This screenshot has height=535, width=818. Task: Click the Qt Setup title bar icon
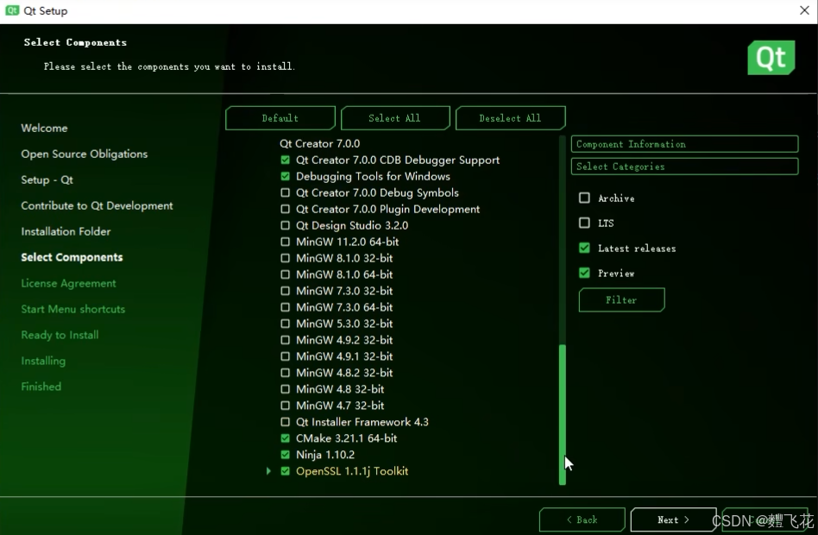click(12, 10)
